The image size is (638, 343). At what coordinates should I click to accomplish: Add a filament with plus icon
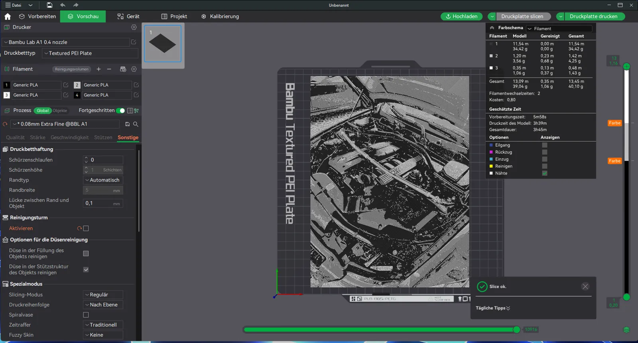(x=98, y=69)
